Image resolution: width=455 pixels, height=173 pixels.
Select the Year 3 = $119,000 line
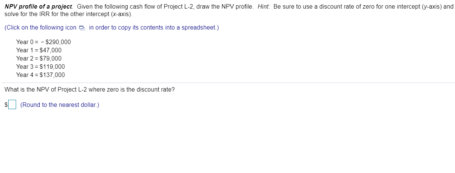click(40, 67)
